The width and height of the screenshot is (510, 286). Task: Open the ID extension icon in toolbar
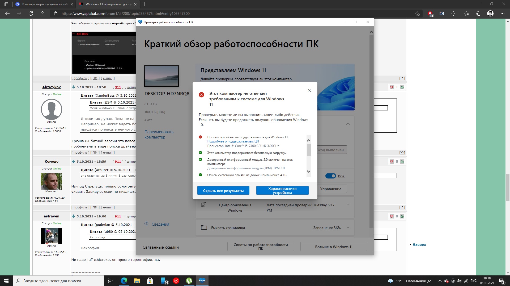tap(442, 14)
